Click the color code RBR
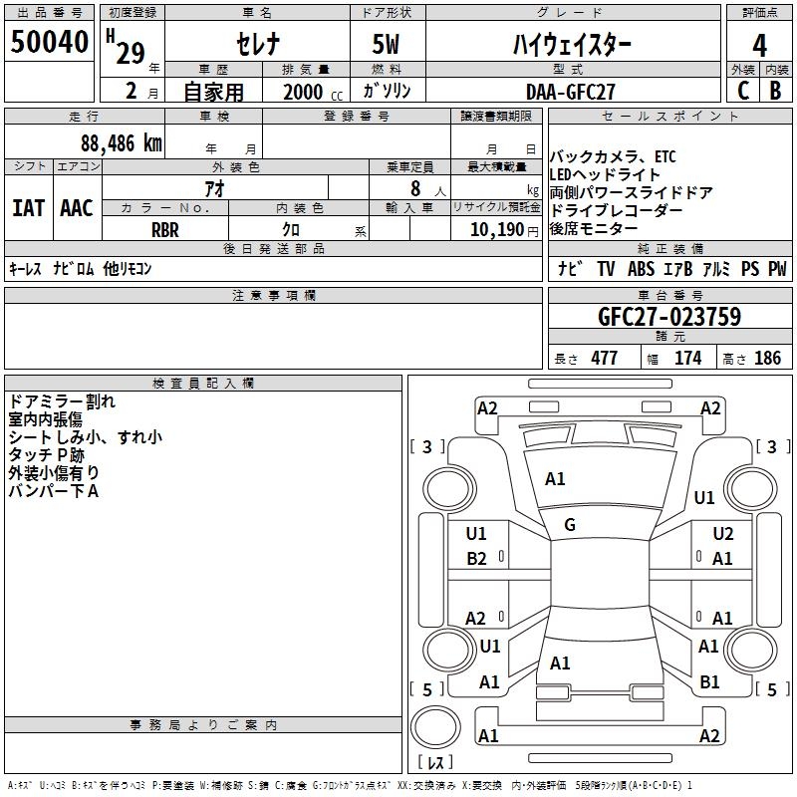797x797 pixels. pos(165,229)
